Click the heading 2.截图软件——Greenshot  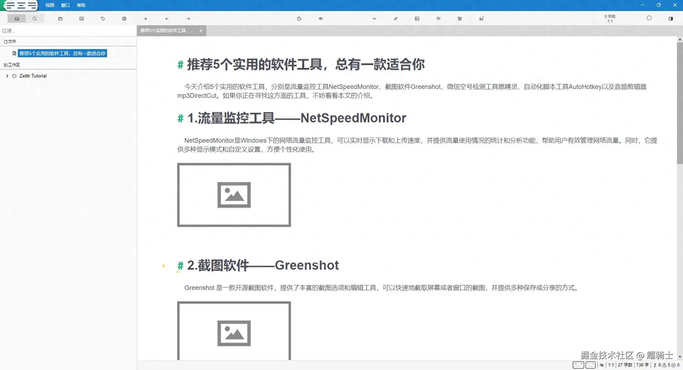263,265
